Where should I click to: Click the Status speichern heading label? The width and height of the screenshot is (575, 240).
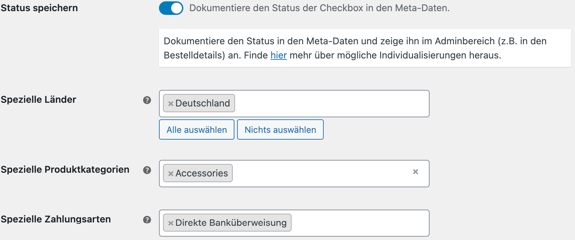tap(39, 8)
